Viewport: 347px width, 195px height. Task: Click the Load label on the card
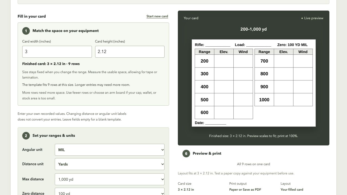coord(240,45)
